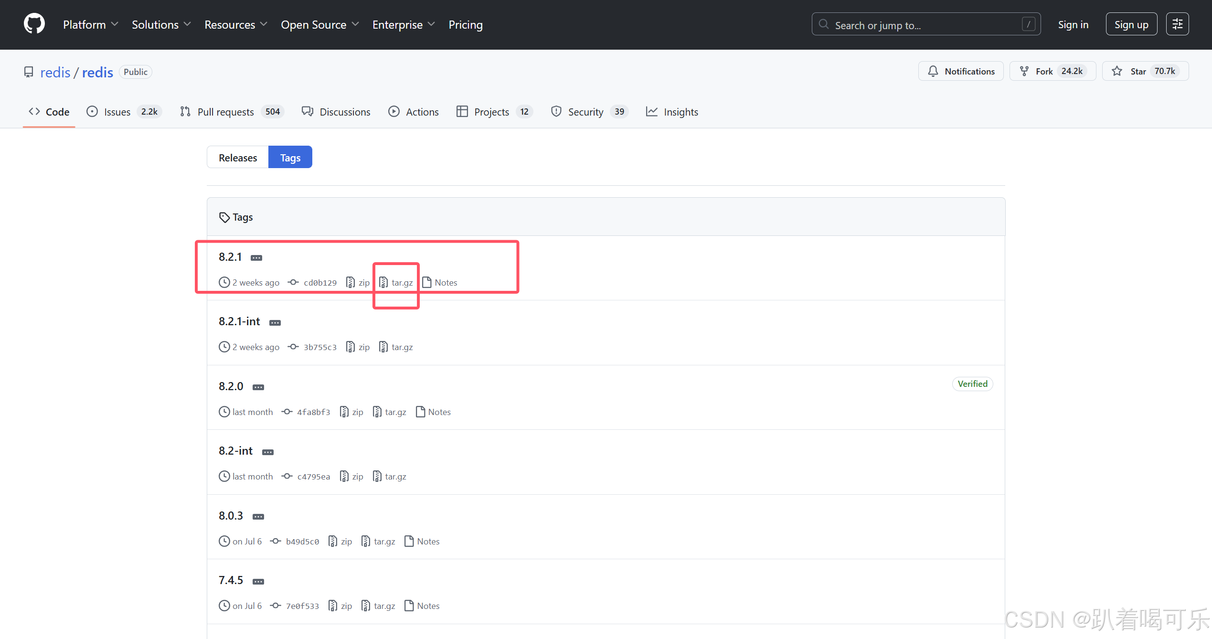This screenshot has height=639, width=1212.
Task: Open the GitHub home logo
Action: tap(34, 24)
